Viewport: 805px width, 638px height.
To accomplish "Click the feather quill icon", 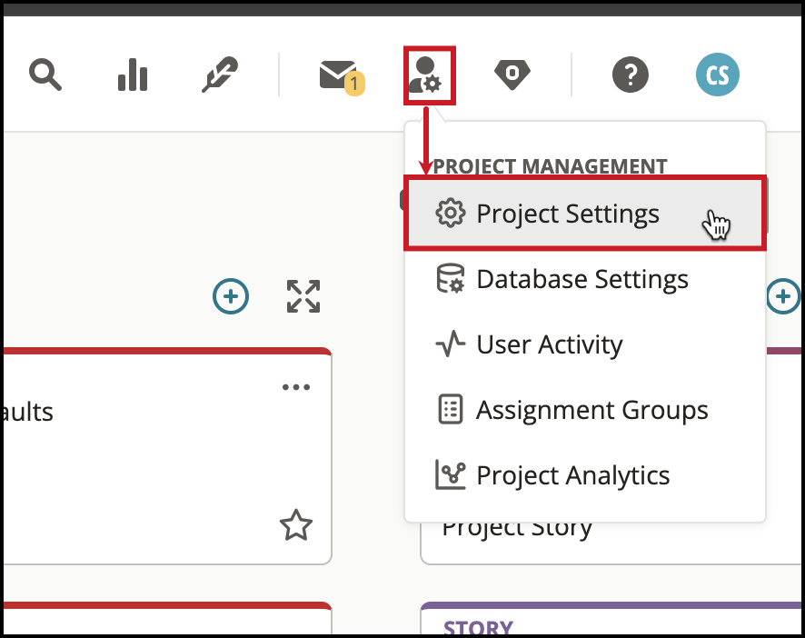I will [x=220, y=75].
